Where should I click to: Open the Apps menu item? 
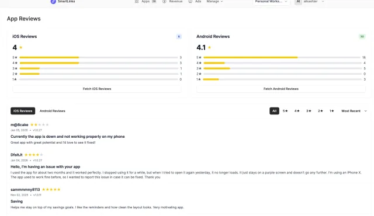click(x=146, y=1)
